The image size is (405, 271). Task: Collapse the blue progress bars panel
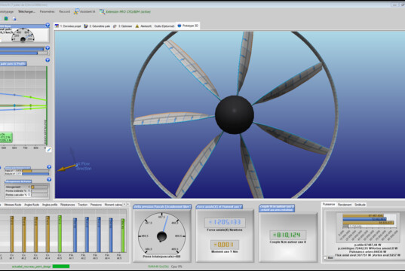tap(48, 48)
